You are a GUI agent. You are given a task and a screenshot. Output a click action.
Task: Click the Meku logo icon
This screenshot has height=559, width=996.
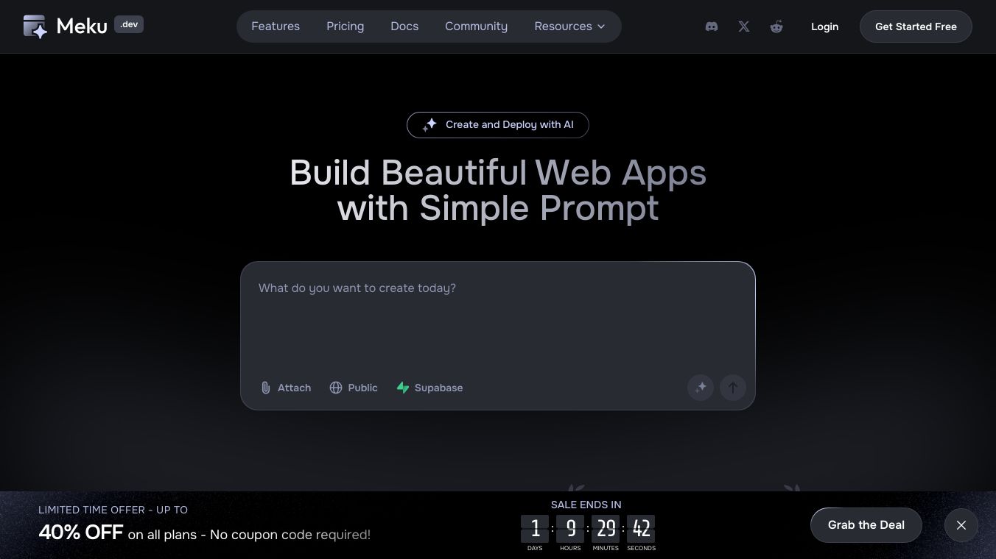(35, 26)
